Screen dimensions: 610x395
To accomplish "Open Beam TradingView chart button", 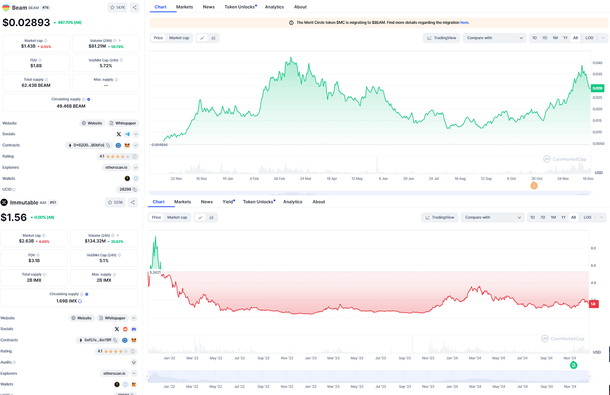I will coord(441,38).
